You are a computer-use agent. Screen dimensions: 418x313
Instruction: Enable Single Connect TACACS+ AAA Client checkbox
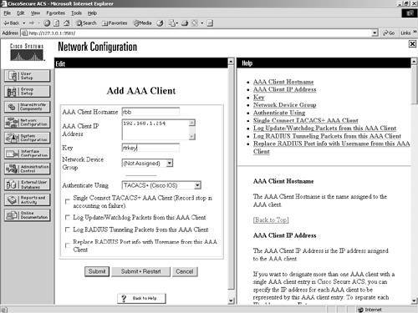tap(67, 201)
